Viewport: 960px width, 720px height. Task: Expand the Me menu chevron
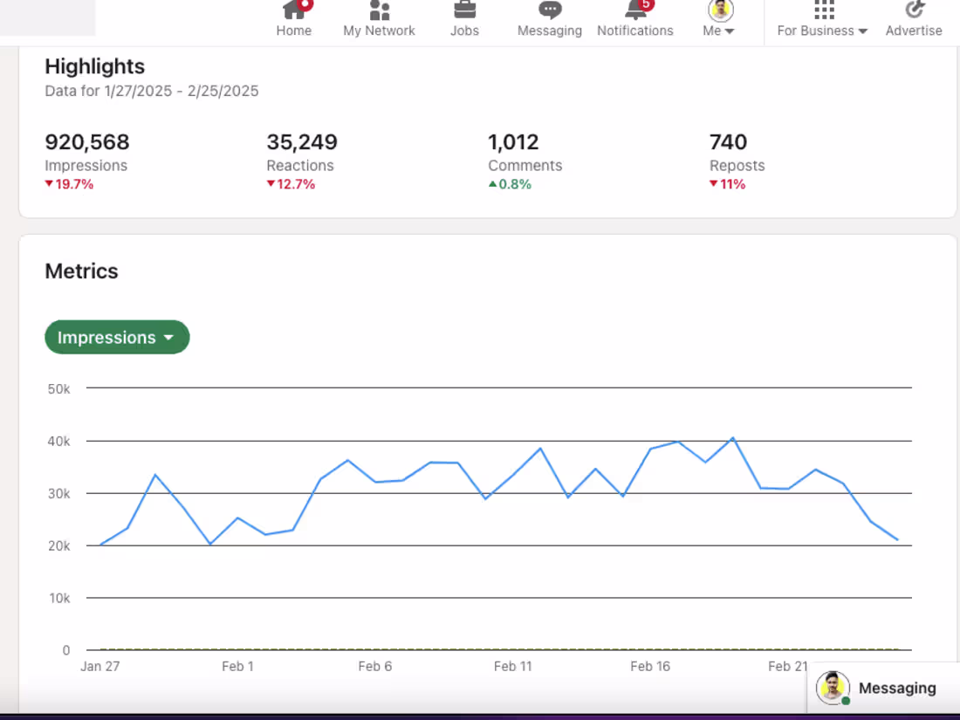tap(731, 31)
